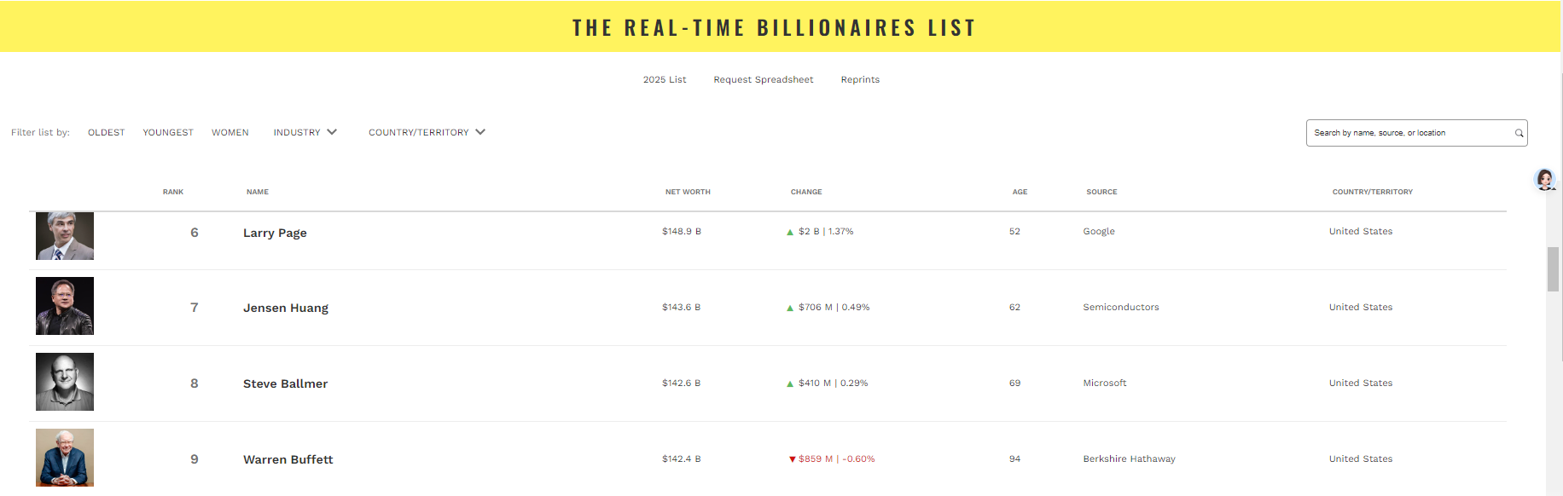Screen dimensions: 1563x496
Task: Open Warren Buffett's name link
Action: pyautogui.click(x=288, y=459)
